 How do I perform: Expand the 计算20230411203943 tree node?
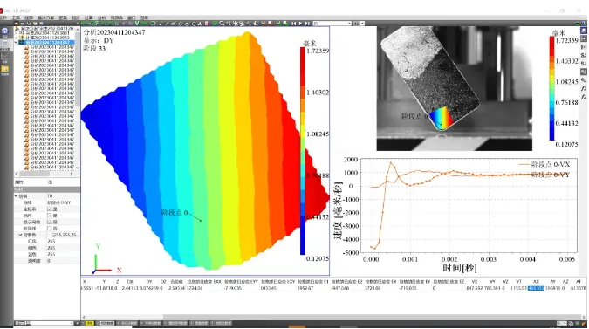(x=17, y=38)
